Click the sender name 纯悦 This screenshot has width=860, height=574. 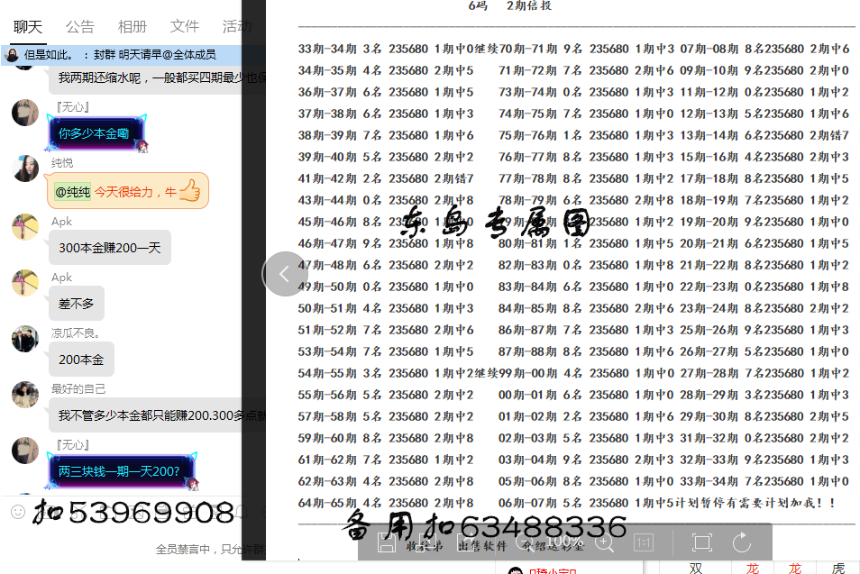point(62,163)
